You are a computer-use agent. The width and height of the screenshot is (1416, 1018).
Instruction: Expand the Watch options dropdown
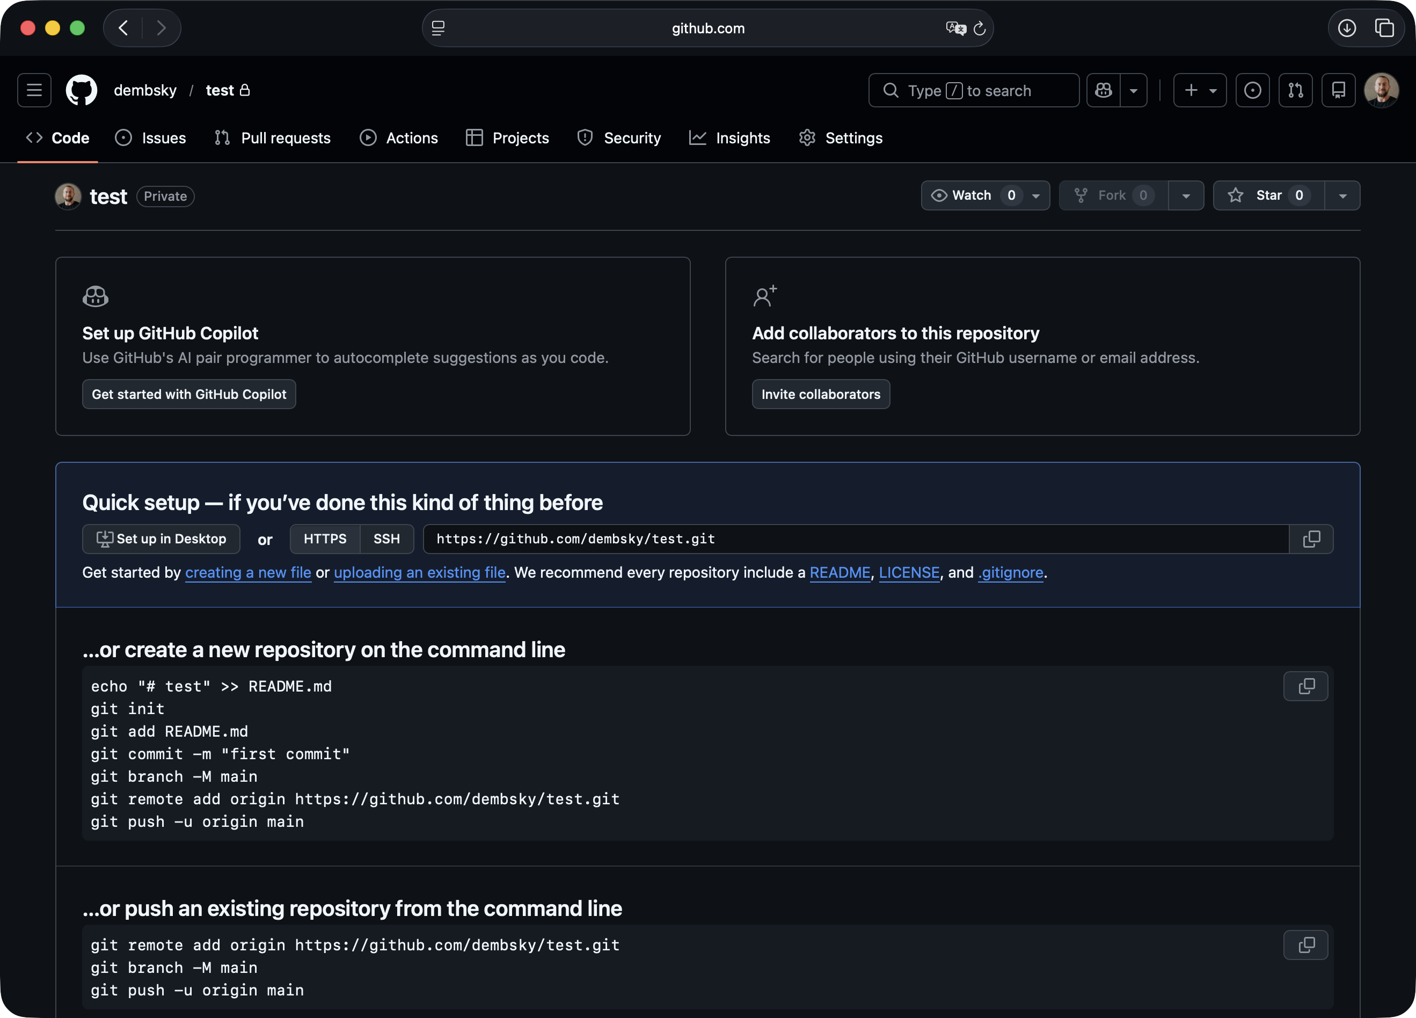pyautogui.click(x=1036, y=195)
